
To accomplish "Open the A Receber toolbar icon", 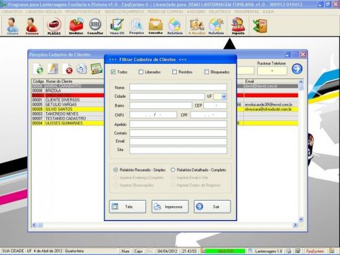I will 197,26.
